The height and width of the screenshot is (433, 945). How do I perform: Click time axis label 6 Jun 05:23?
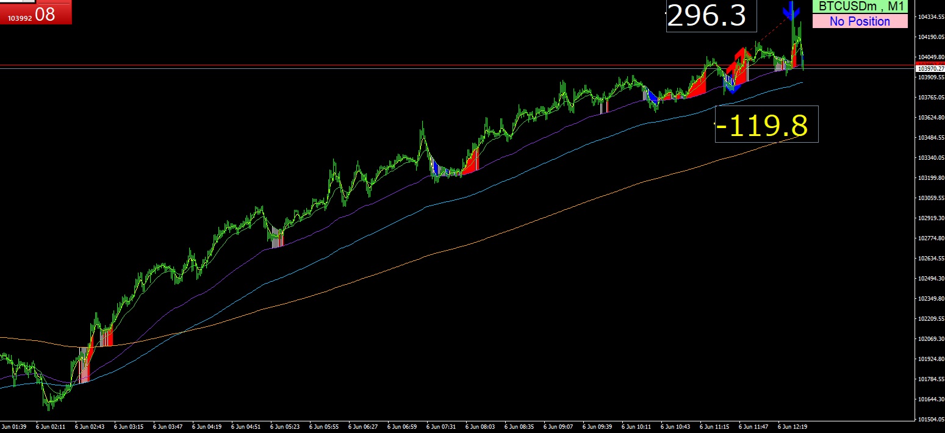point(285,428)
